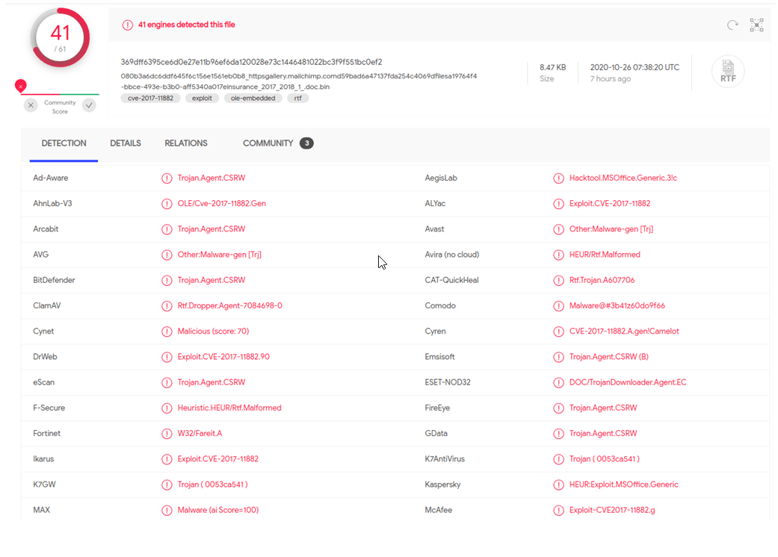Click Avira HEUR/Rtf.Malformed detection
Viewport: 778px width, 557px height.
click(x=605, y=255)
